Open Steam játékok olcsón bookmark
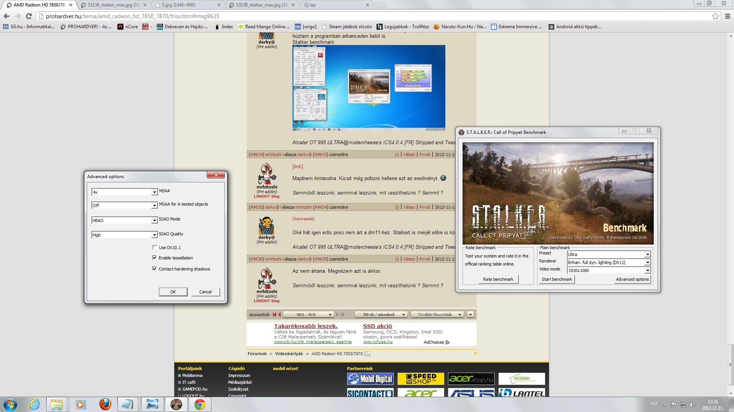734x412 pixels. [x=347, y=27]
